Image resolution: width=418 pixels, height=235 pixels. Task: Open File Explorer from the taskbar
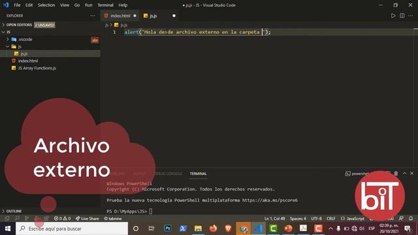[x=198, y=228]
